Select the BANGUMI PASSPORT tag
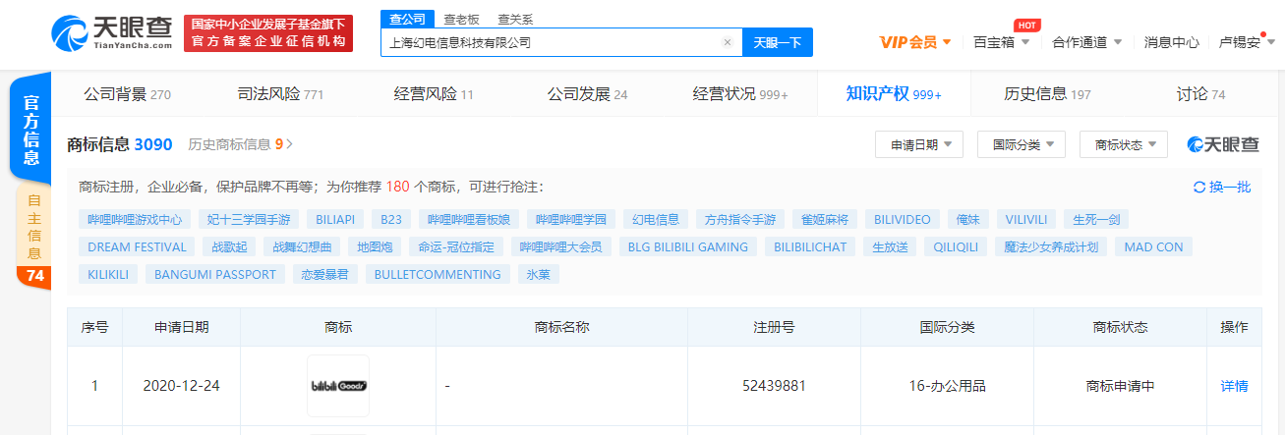 [215, 274]
